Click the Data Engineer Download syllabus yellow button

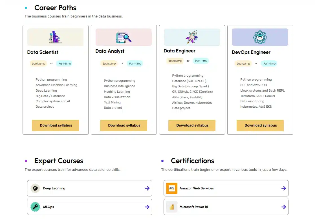click(x=192, y=125)
